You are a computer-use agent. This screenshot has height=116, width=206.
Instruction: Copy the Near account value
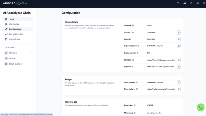tap(179, 82)
